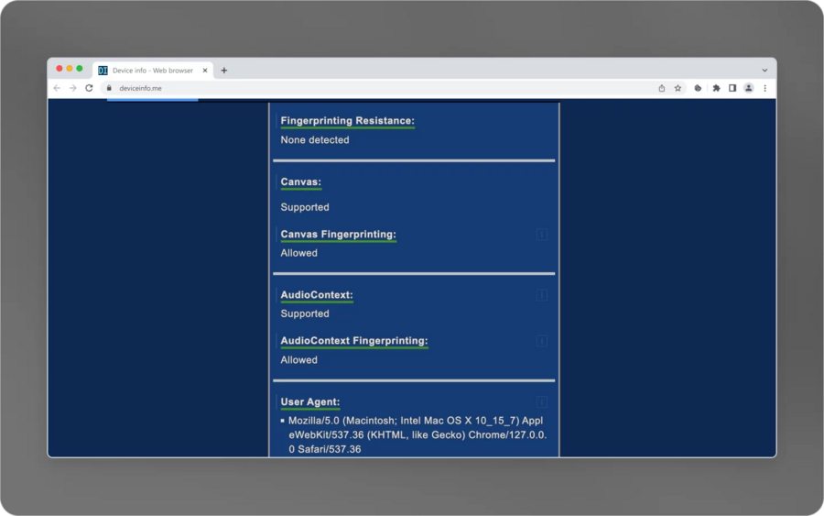Click the 'None detected' value
Viewport: 824px width, 516px height.
pos(314,140)
